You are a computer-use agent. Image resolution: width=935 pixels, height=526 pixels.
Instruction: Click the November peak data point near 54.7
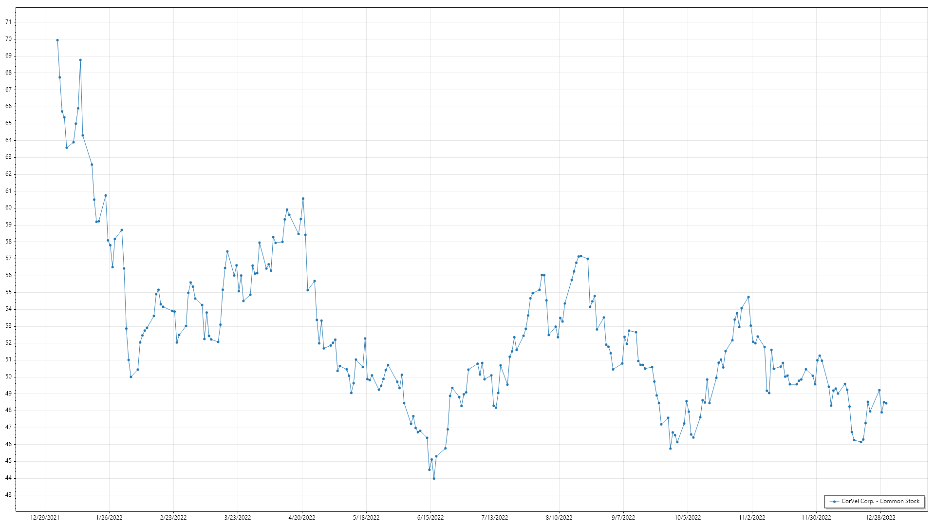tap(748, 297)
